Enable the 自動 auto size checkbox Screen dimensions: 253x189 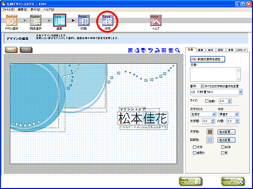pos(207,101)
